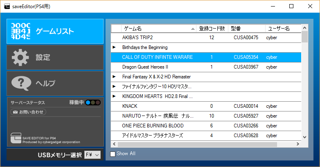The width and height of the screenshot is (320, 167).
Task: Expand the Final Fantasy X & X-2 HD Remaster row
Action: tap(114, 77)
